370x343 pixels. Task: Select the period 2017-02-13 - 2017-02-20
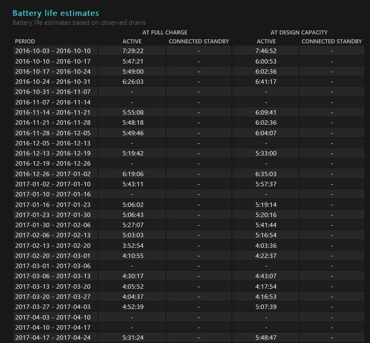[53, 245]
